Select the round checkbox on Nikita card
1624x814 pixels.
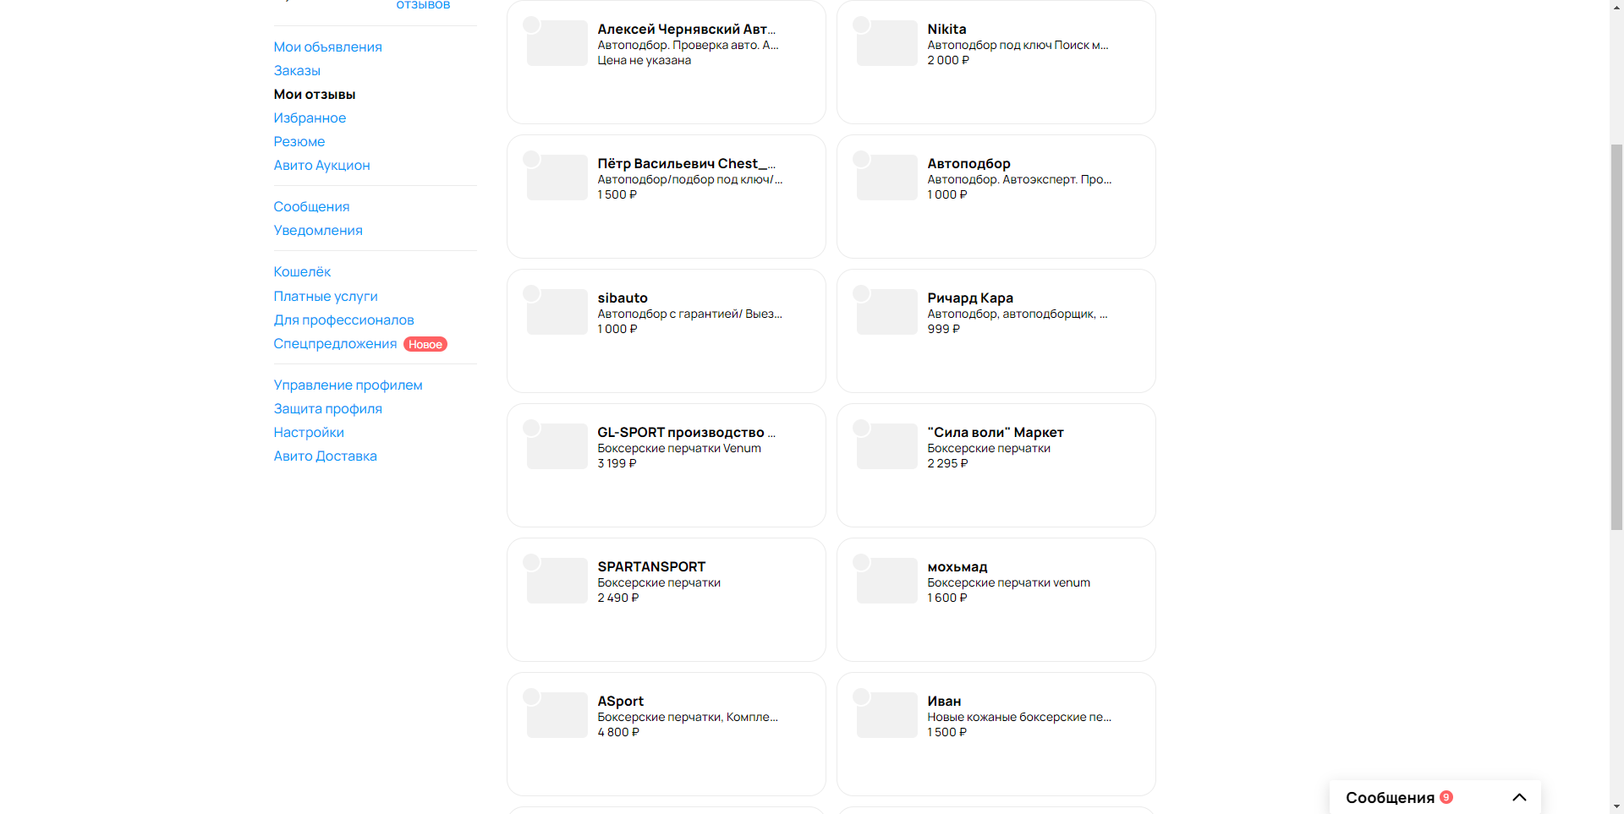coord(861,25)
